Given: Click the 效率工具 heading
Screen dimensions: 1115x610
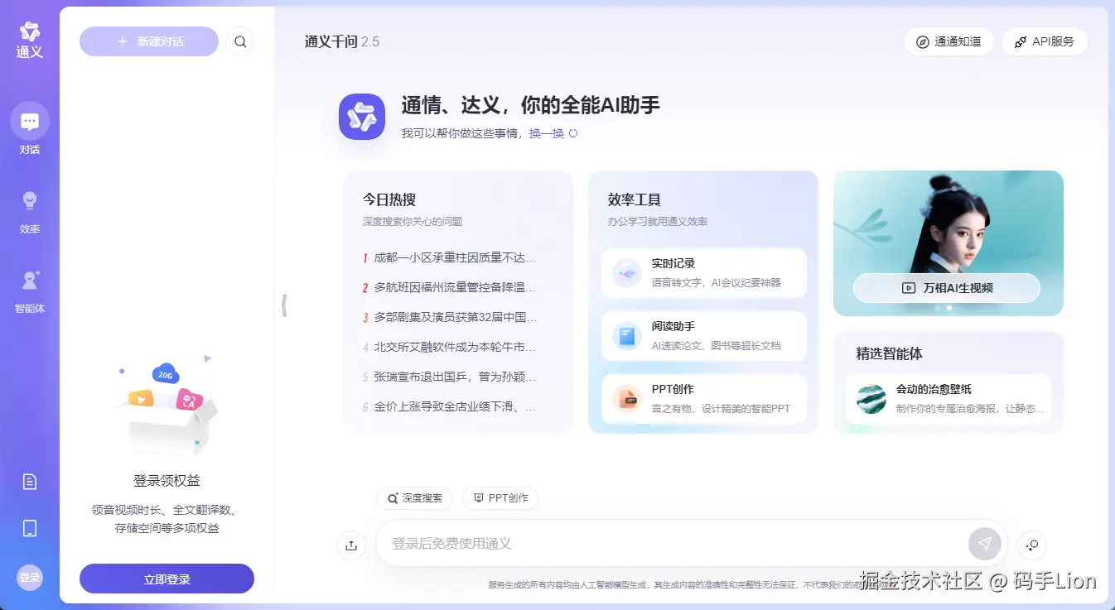Looking at the screenshot, I should tap(635, 199).
